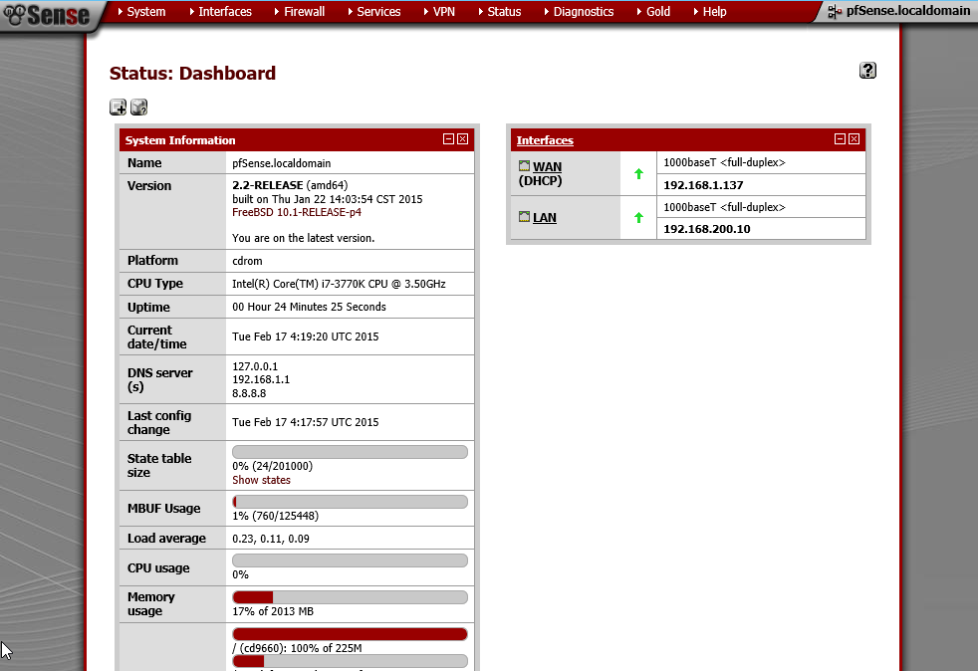Screen dimensions: 978x671
Task: Click the pfSense logo
Action: click(x=46, y=14)
